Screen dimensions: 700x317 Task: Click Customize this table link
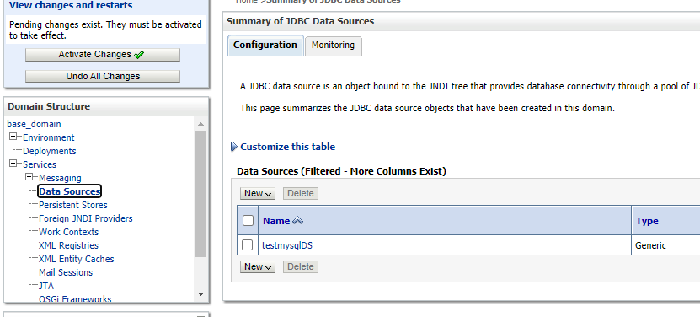[287, 147]
